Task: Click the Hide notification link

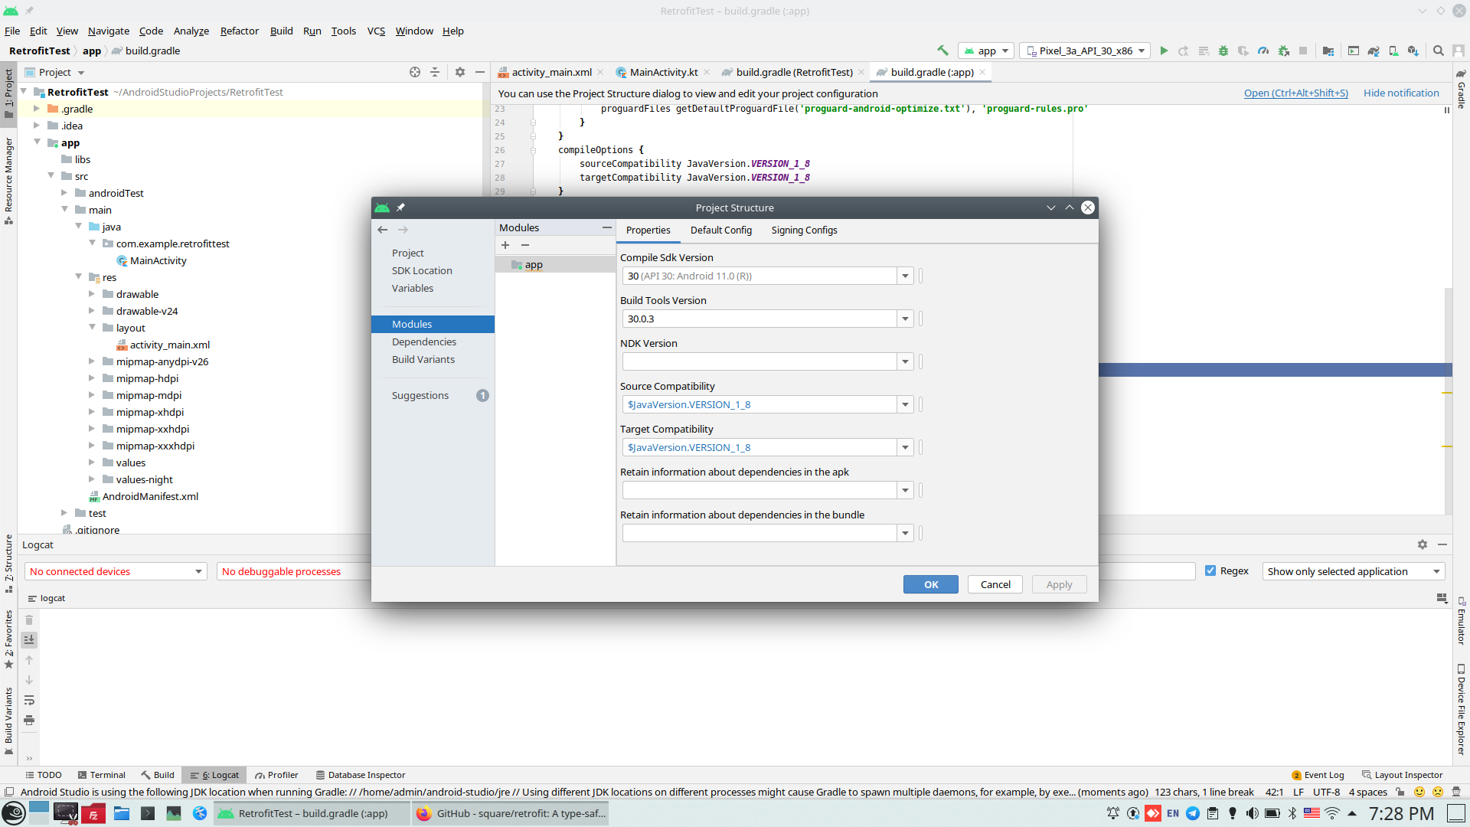Action: (x=1400, y=93)
